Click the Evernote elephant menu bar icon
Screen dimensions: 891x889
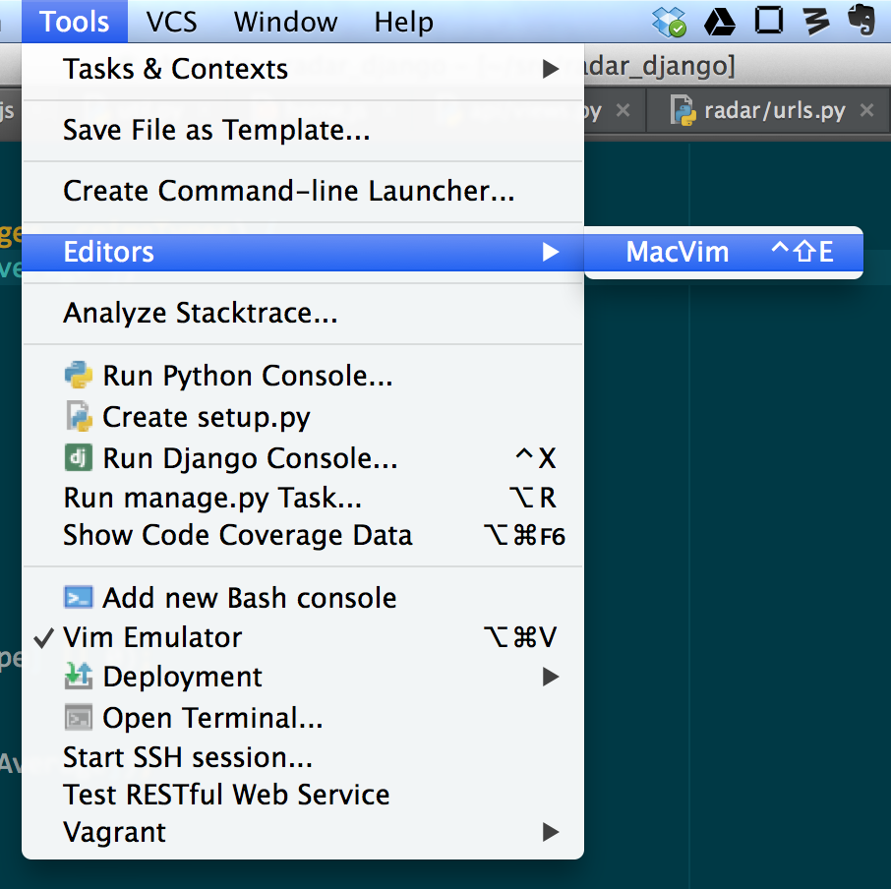point(861,20)
